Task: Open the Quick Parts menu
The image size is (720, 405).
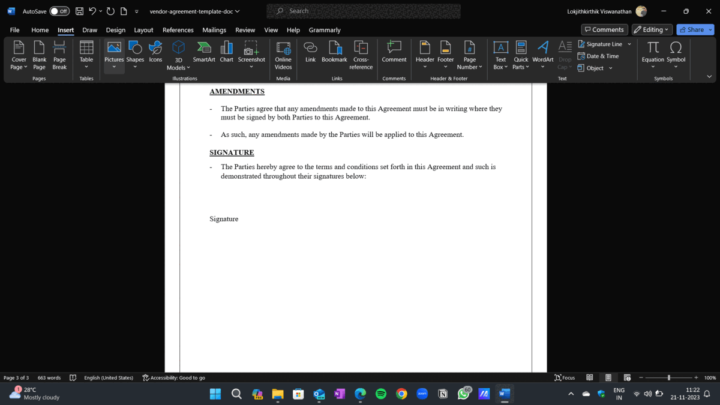Action: (x=521, y=55)
